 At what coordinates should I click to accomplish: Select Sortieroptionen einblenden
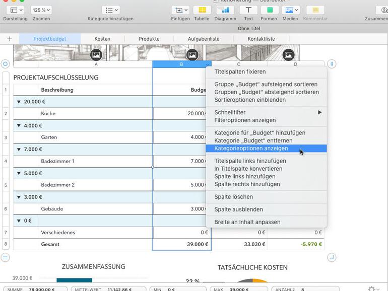coord(266,100)
